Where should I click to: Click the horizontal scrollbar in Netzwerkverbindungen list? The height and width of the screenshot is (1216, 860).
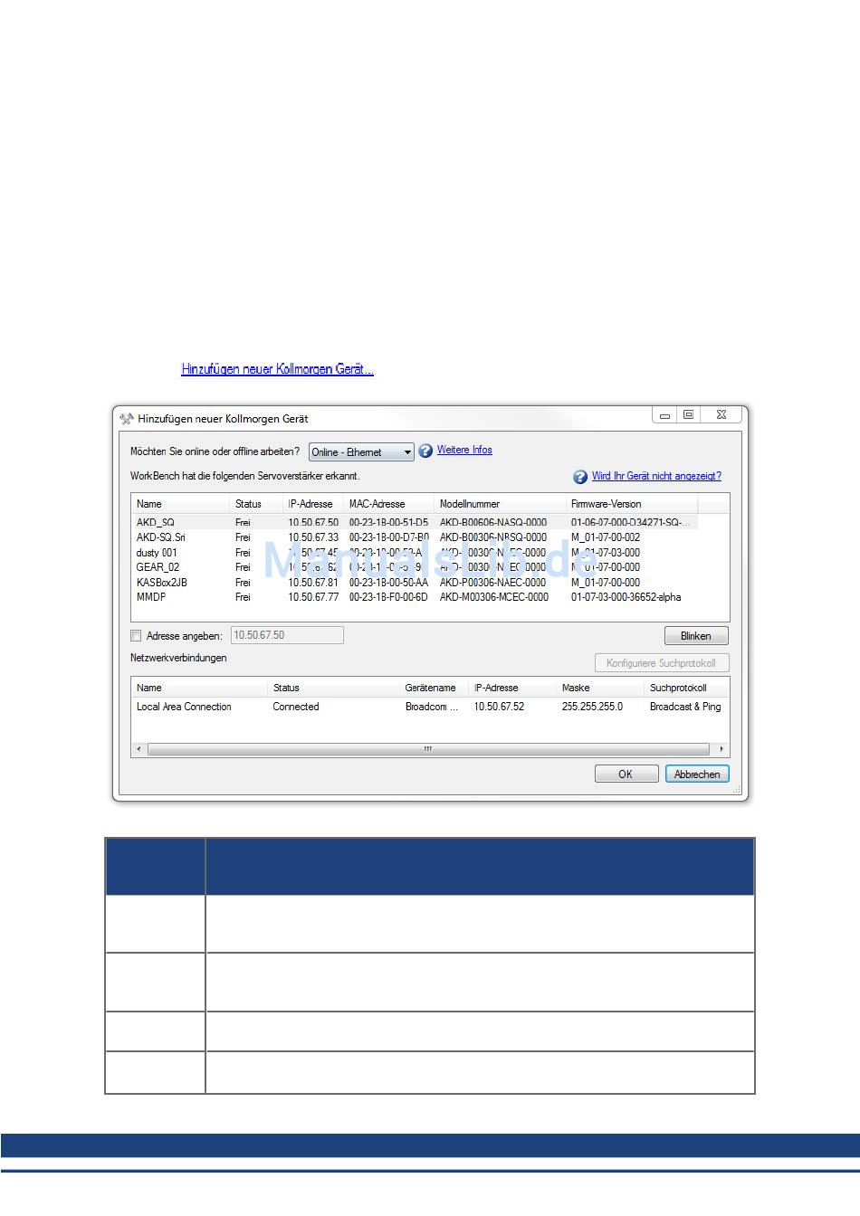428,749
